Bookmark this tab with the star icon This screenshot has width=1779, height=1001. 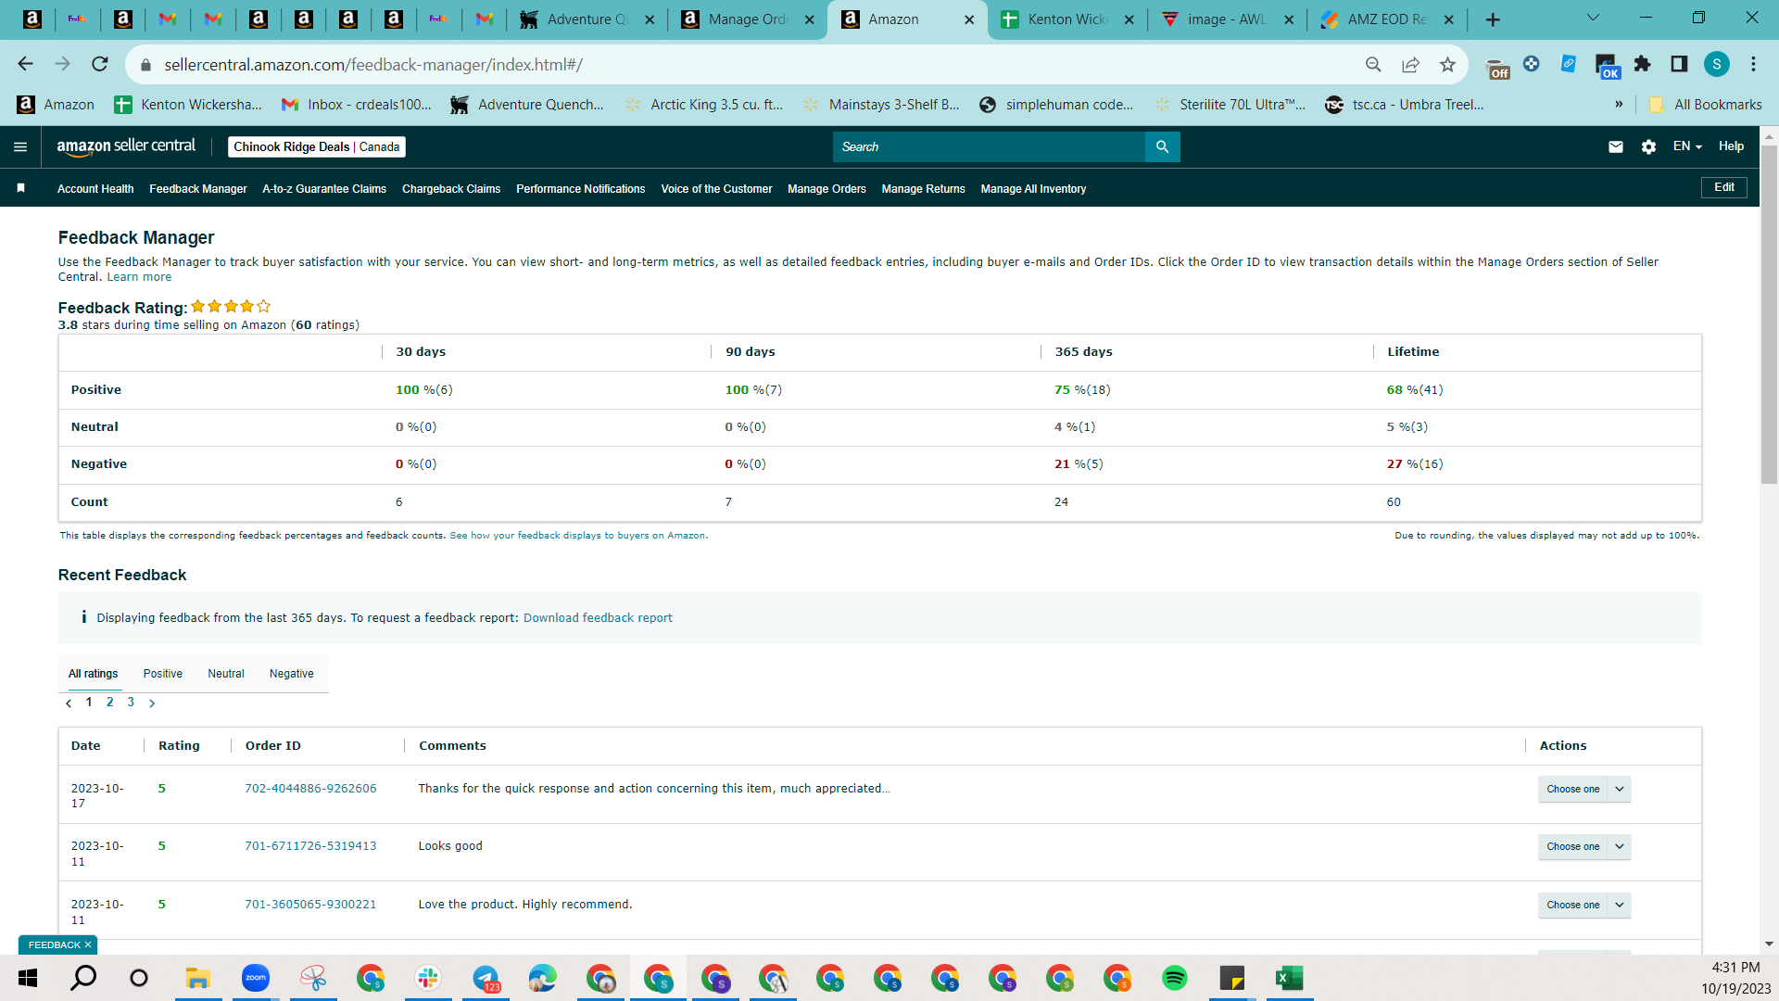tap(1447, 64)
